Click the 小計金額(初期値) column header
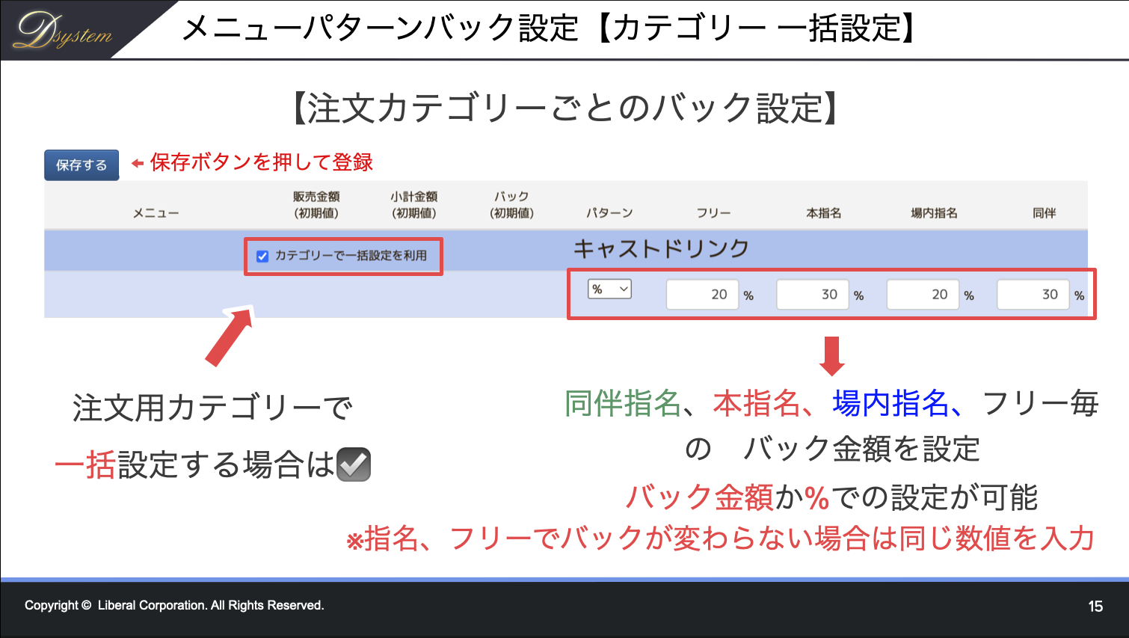The image size is (1129, 638). tap(413, 204)
